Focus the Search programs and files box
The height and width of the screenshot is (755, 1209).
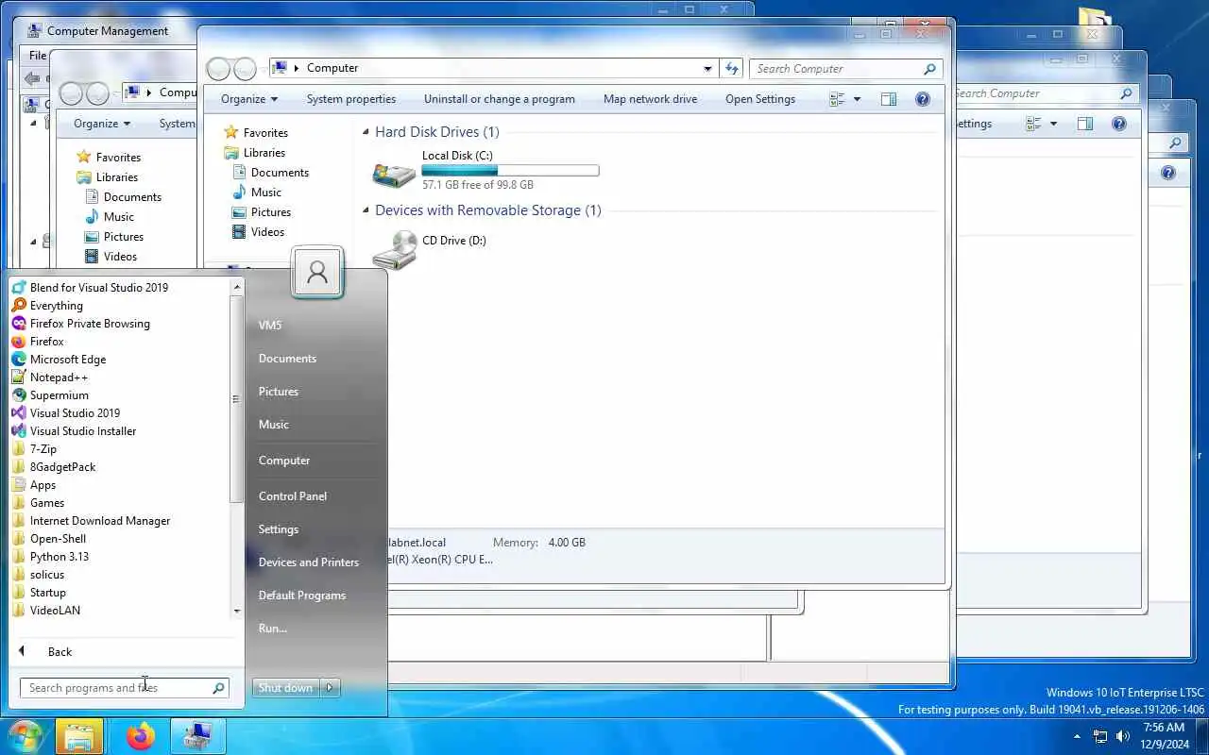[x=124, y=688]
